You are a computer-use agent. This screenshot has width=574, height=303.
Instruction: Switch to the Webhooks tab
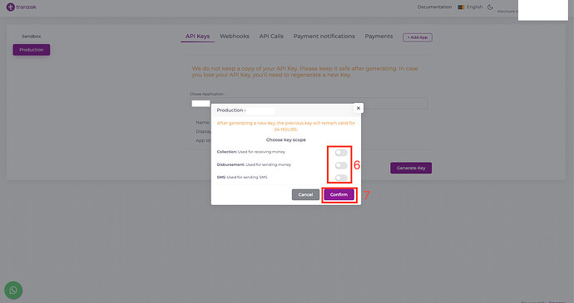click(x=235, y=37)
